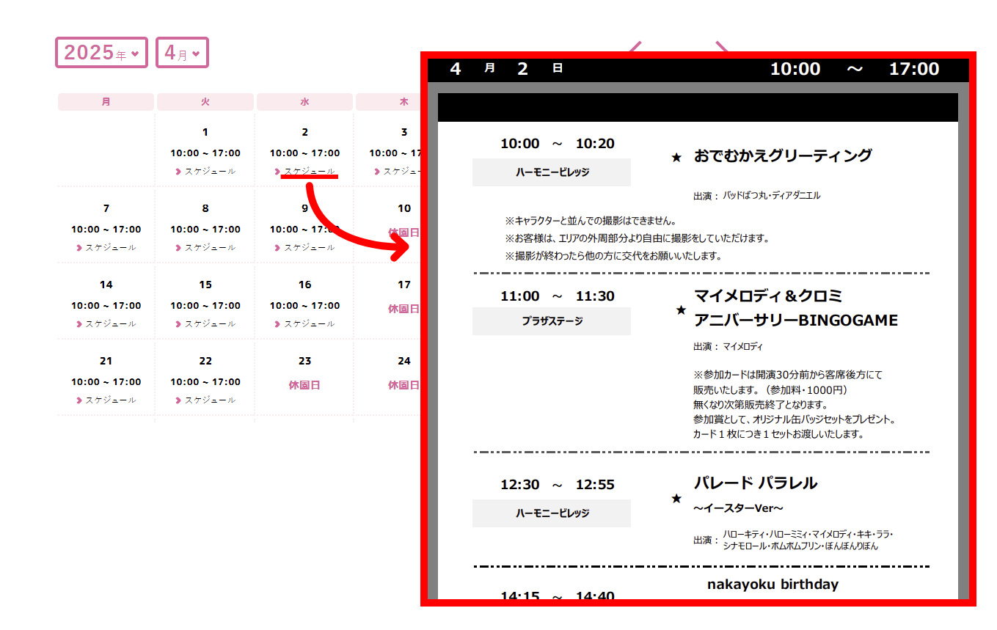Click the date number 16 in the calendar

[x=304, y=285]
